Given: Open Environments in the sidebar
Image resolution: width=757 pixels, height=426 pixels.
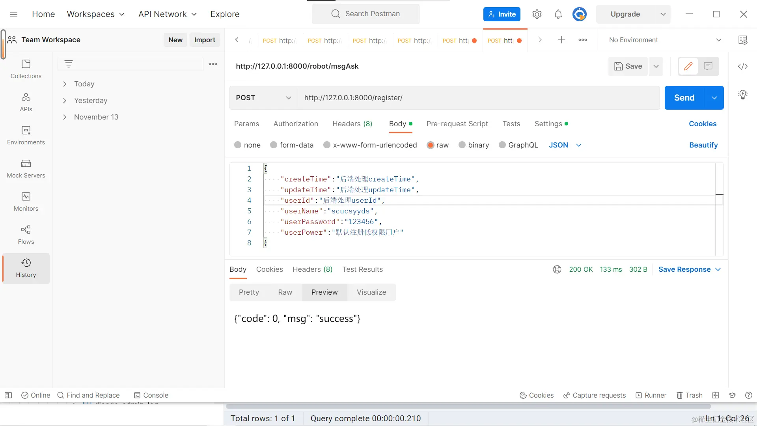Looking at the screenshot, I should (26, 135).
